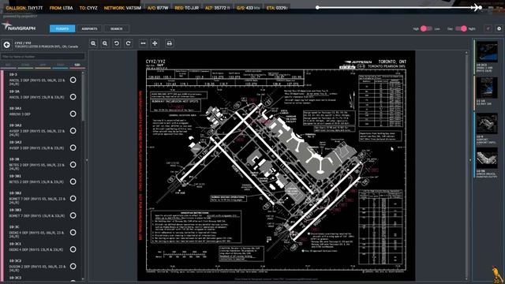The image size is (505, 284).
Task: Open chart 10-3A1 ARROW 3 DEP
Action: pyautogui.click(x=36, y=111)
